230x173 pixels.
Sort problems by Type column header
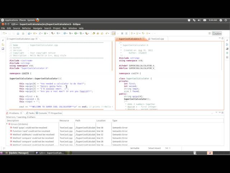point(167,120)
